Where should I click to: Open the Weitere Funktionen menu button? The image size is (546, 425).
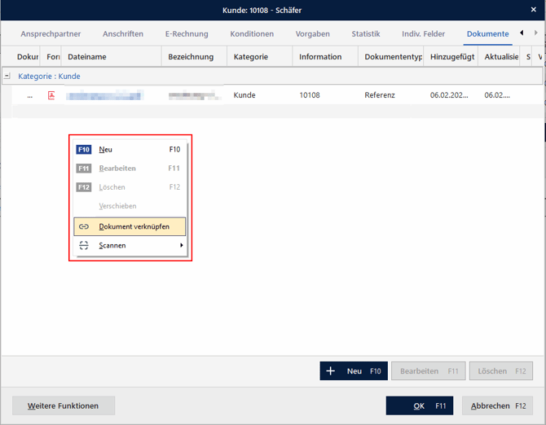tap(64, 405)
